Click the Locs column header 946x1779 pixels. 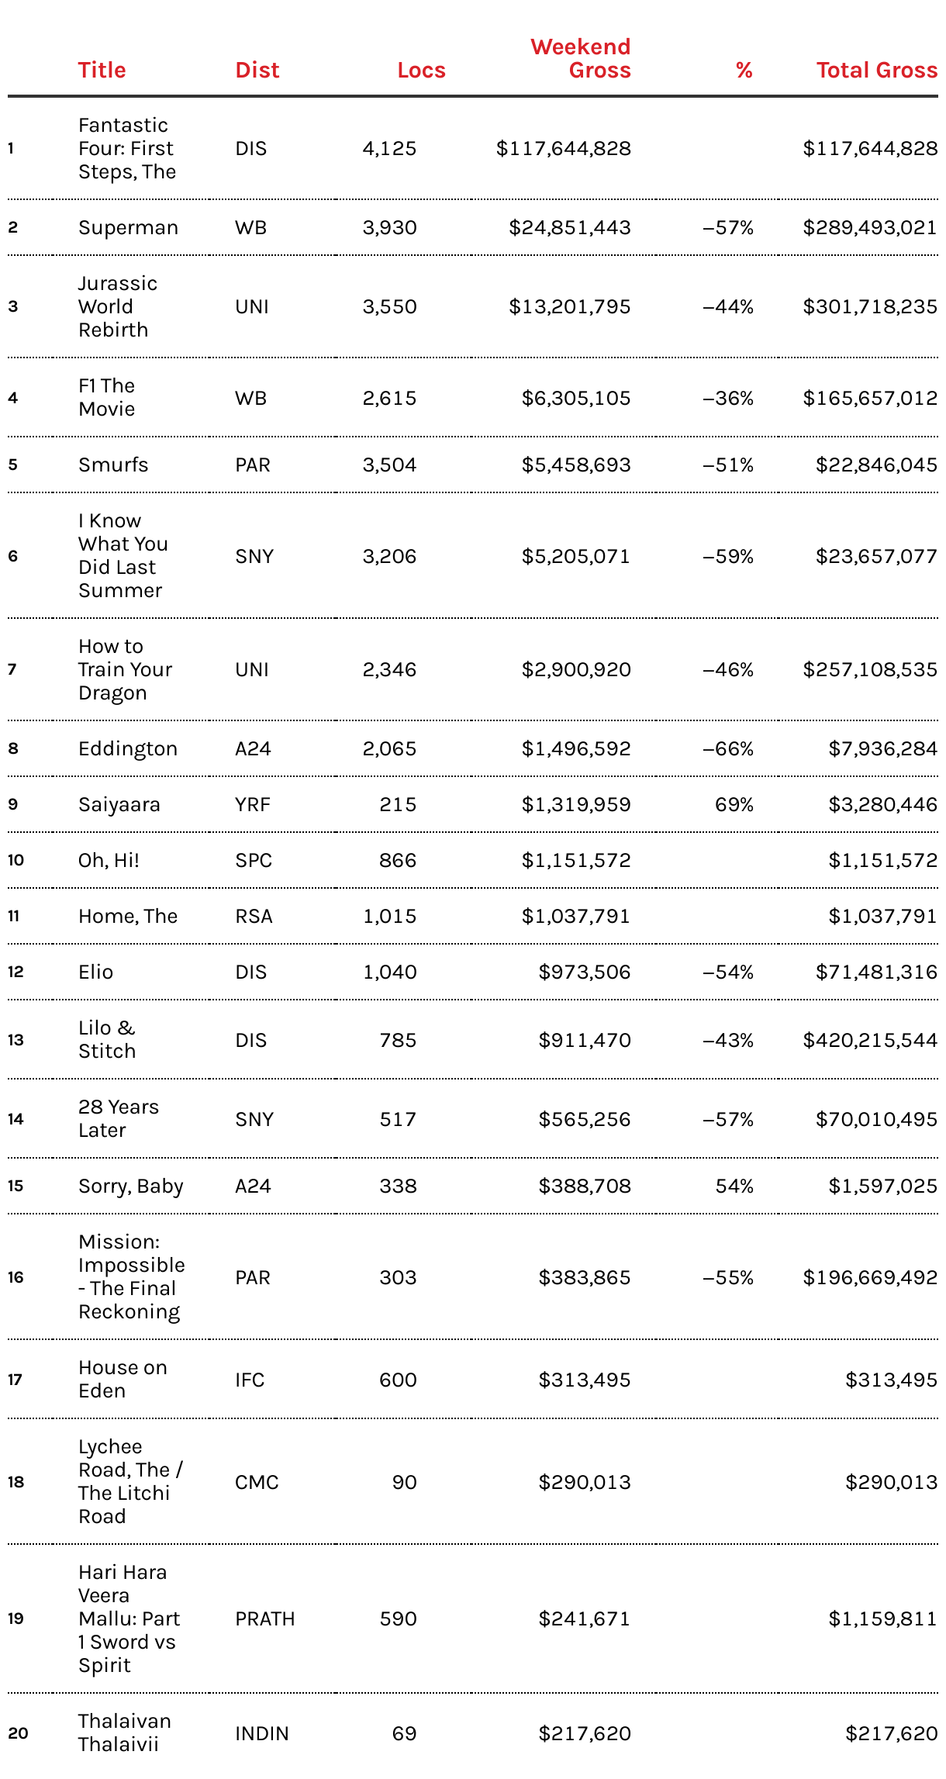421,71
